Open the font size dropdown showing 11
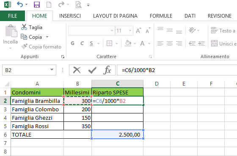 pos(130,31)
